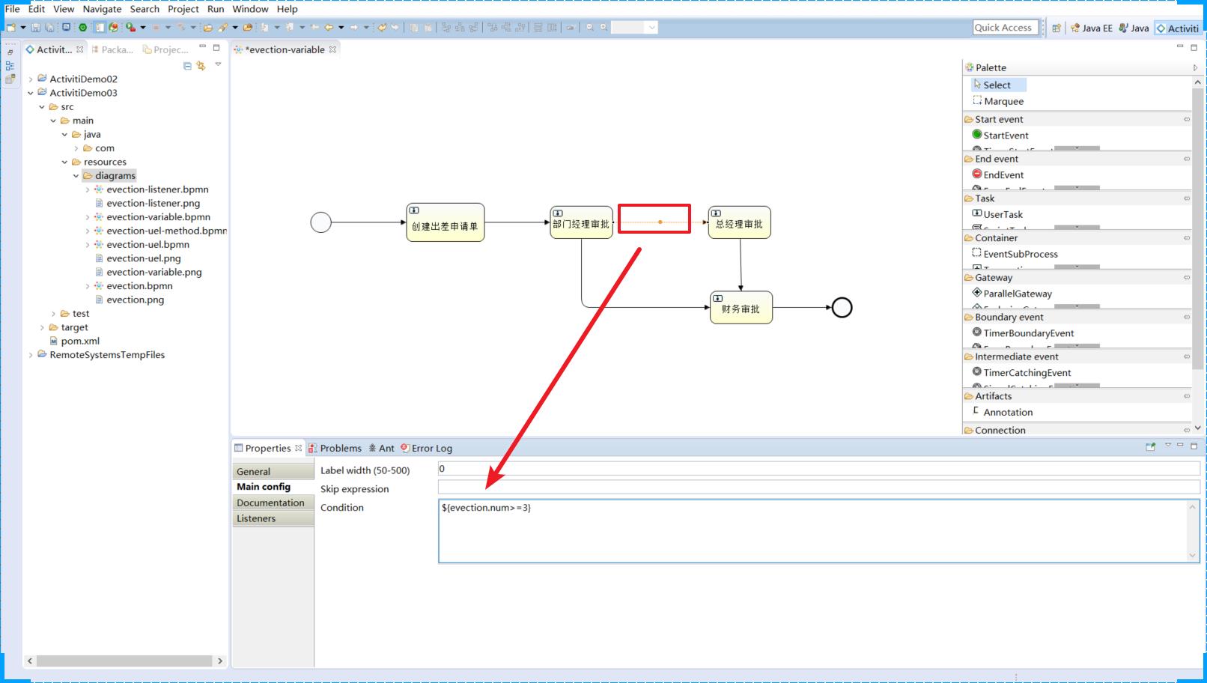The width and height of the screenshot is (1207, 683).
Task: Click the Condition text area
Action: click(818, 531)
